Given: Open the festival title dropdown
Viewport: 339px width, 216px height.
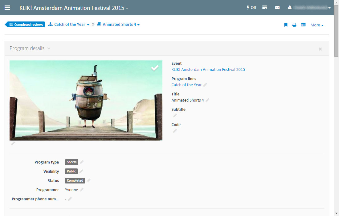Looking at the screenshot, I should [74, 8].
